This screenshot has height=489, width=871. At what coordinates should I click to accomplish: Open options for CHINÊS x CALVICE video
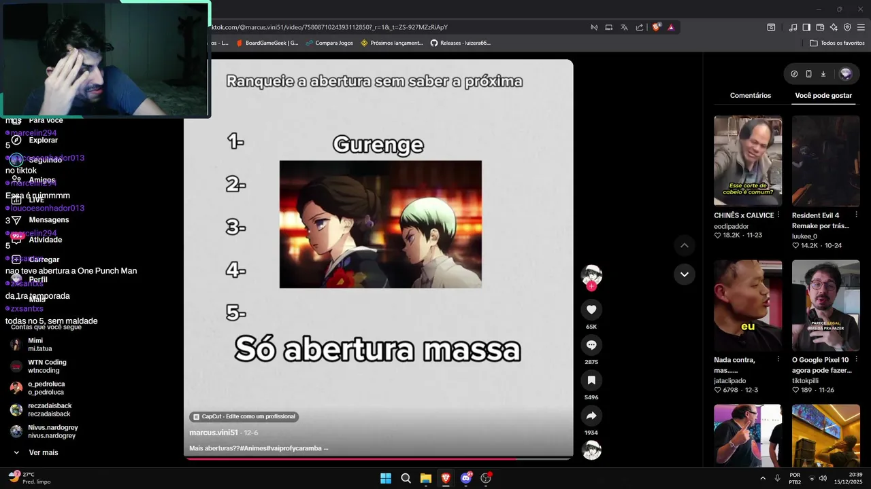[x=778, y=215]
